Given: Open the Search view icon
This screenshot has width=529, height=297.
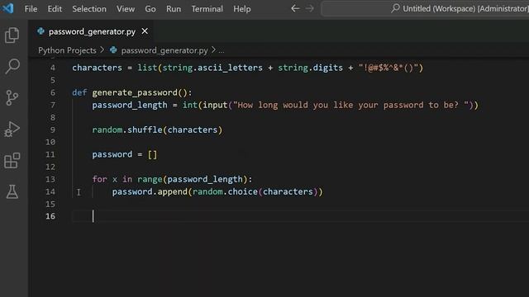Looking at the screenshot, I should click(12, 66).
